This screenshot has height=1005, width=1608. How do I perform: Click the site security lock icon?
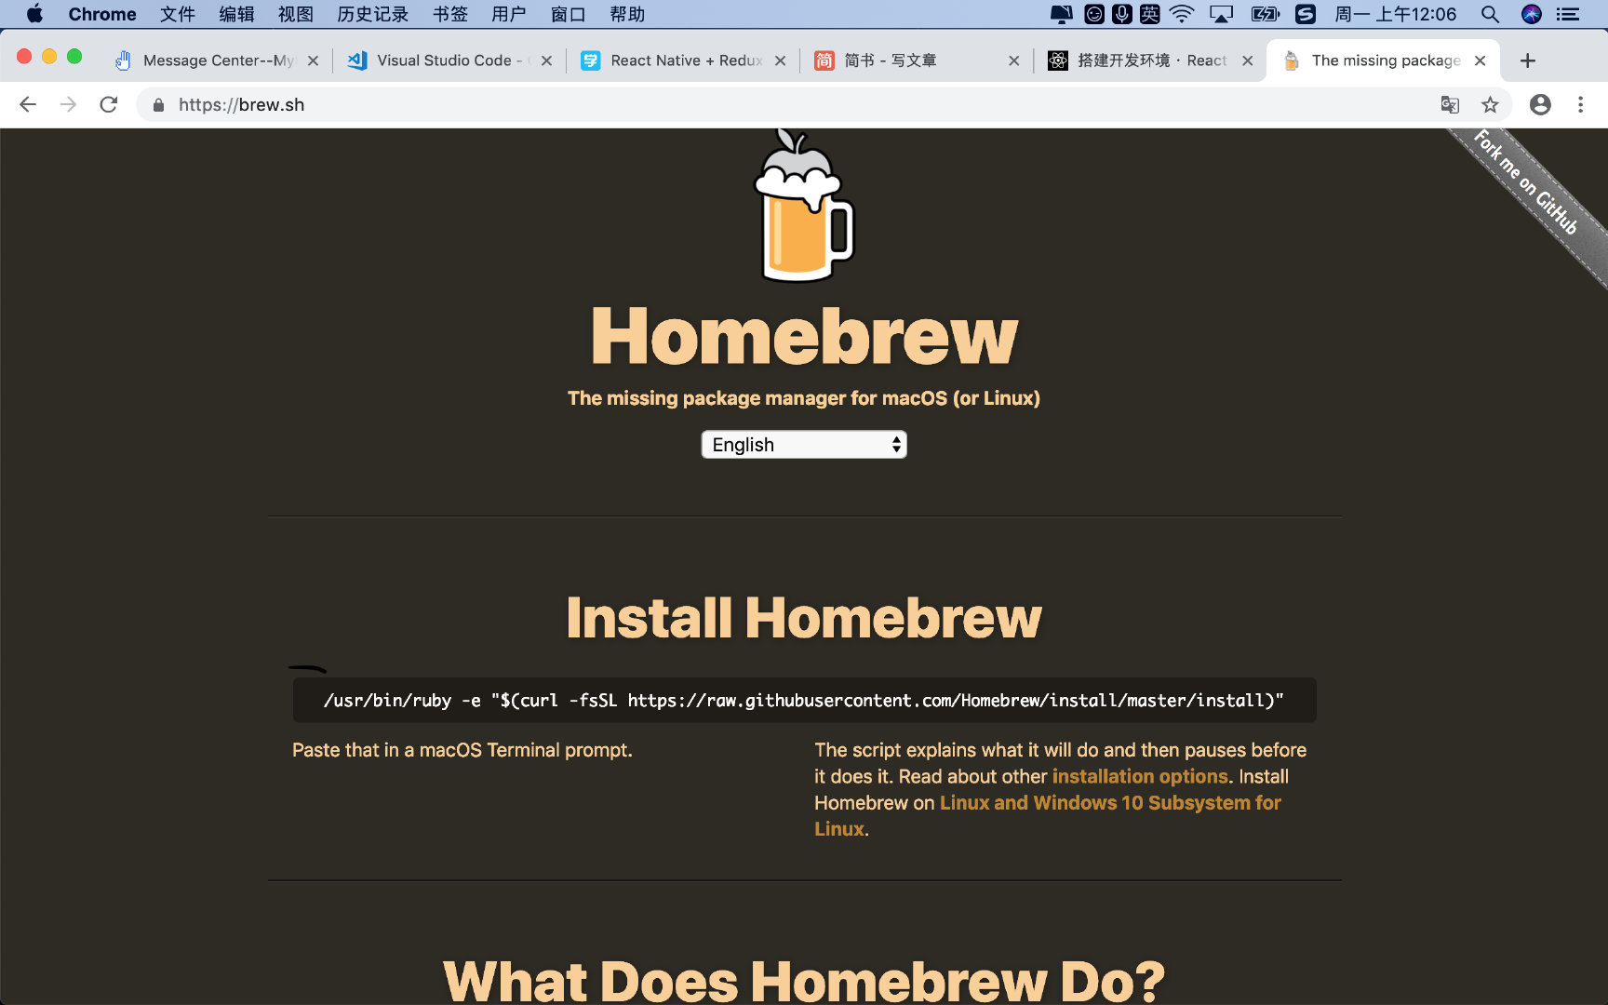(158, 105)
